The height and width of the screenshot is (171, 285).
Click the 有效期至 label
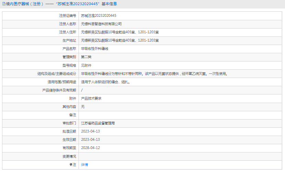click(69, 148)
